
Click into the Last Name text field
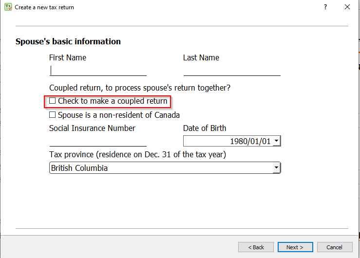pos(232,71)
